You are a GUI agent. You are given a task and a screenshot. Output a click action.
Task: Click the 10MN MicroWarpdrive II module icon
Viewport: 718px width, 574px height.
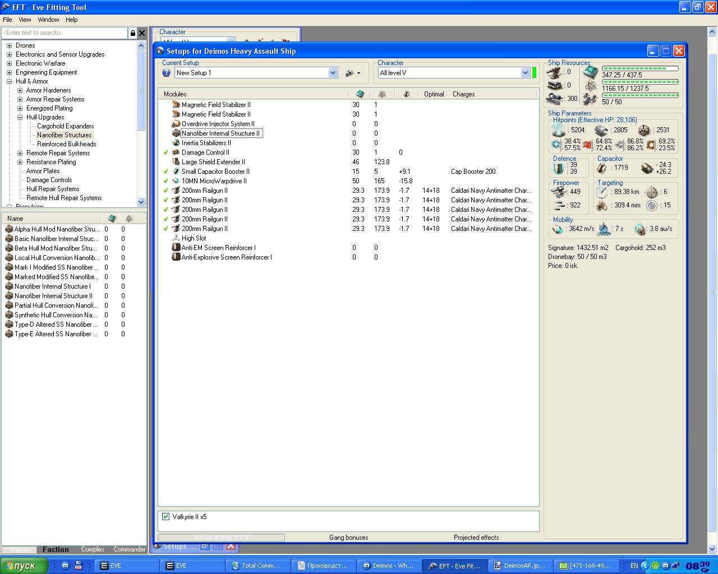point(176,181)
